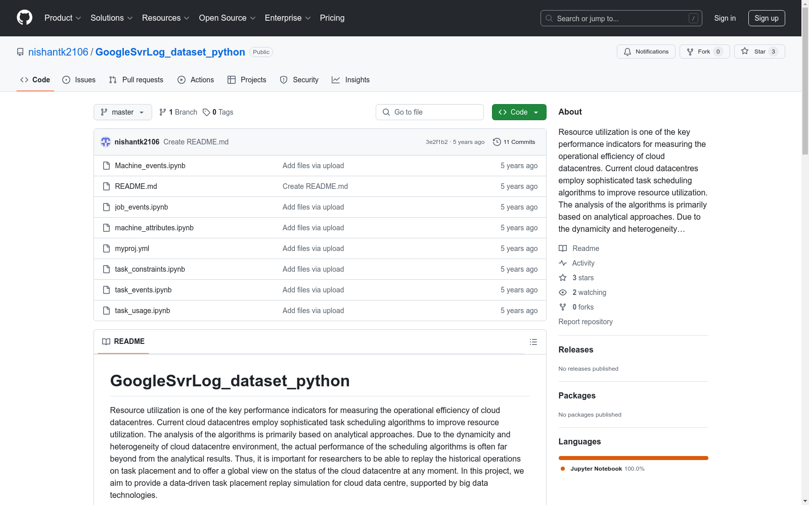Open the master branch dropdown
This screenshot has height=505, width=809.
coord(123,112)
